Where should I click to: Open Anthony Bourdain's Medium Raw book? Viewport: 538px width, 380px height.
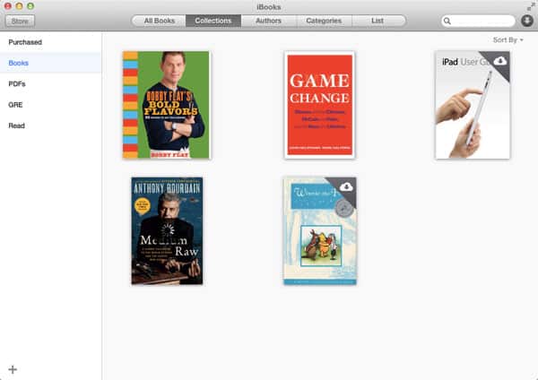click(x=167, y=230)
